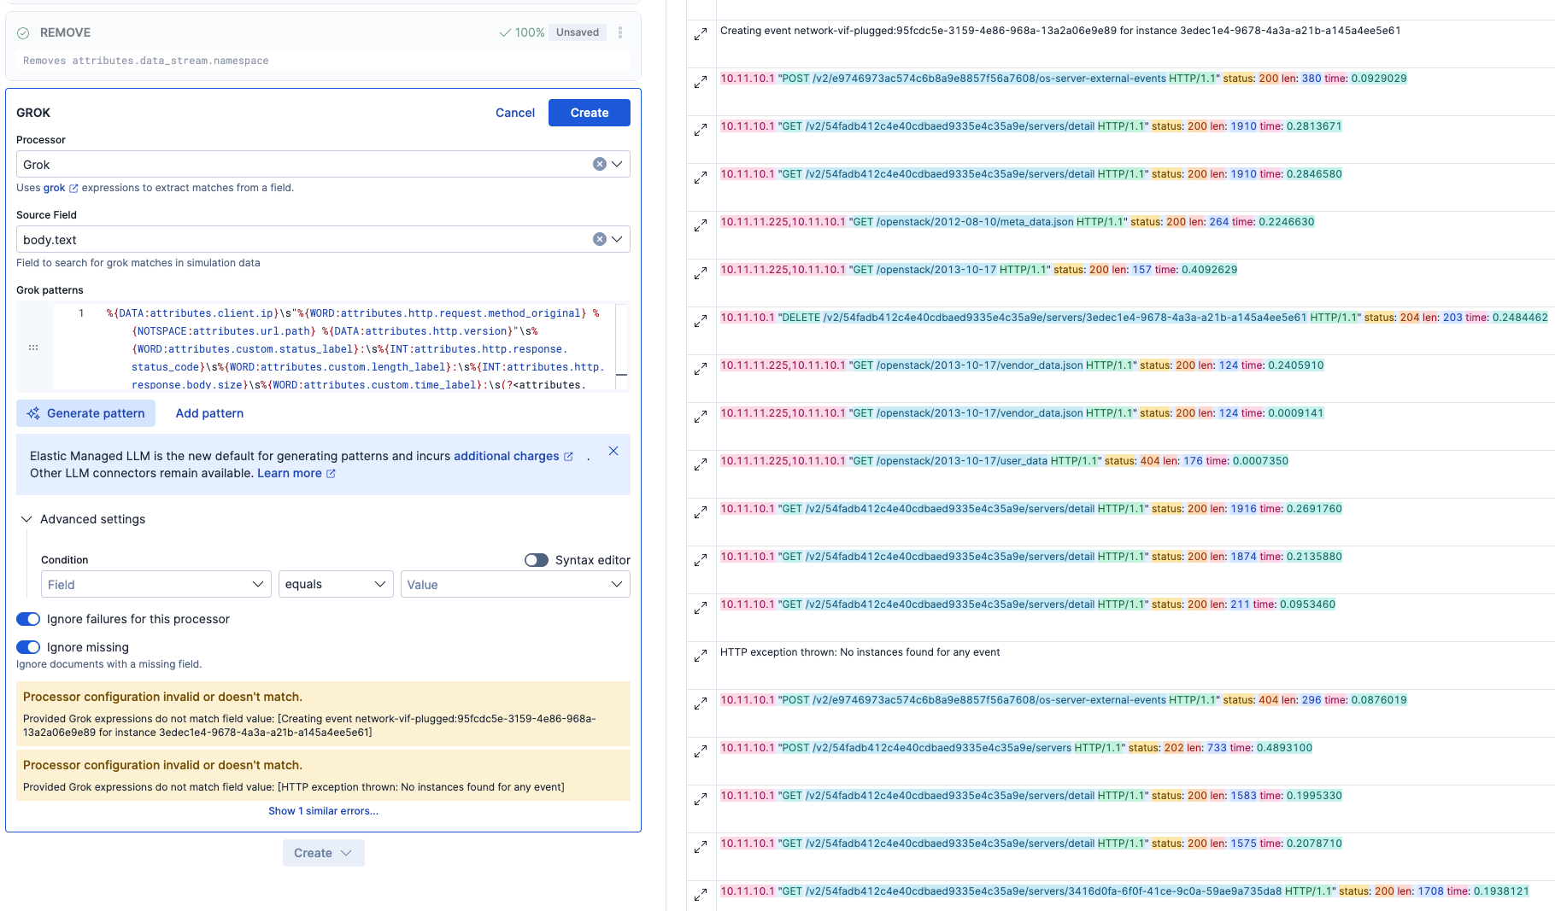Open the Processor dropdown chevron
Screen dimensions: 1555x911
[617, 164]
